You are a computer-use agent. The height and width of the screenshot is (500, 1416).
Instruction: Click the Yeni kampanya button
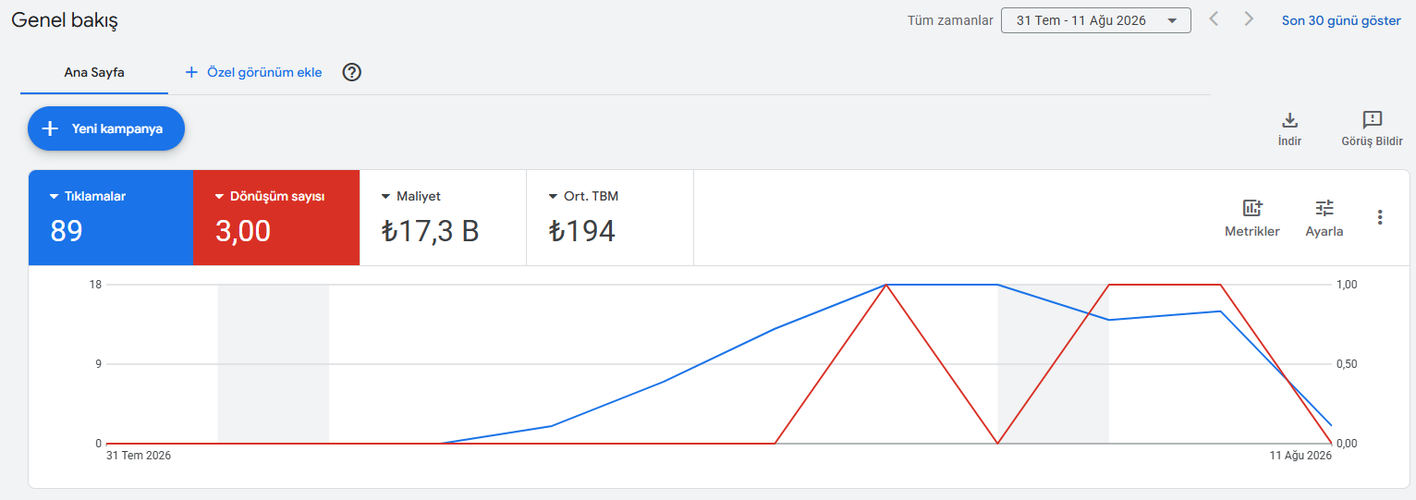coord(106,128)
